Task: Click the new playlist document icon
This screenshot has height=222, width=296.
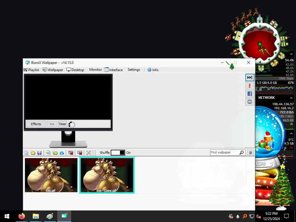Action: 26,153
